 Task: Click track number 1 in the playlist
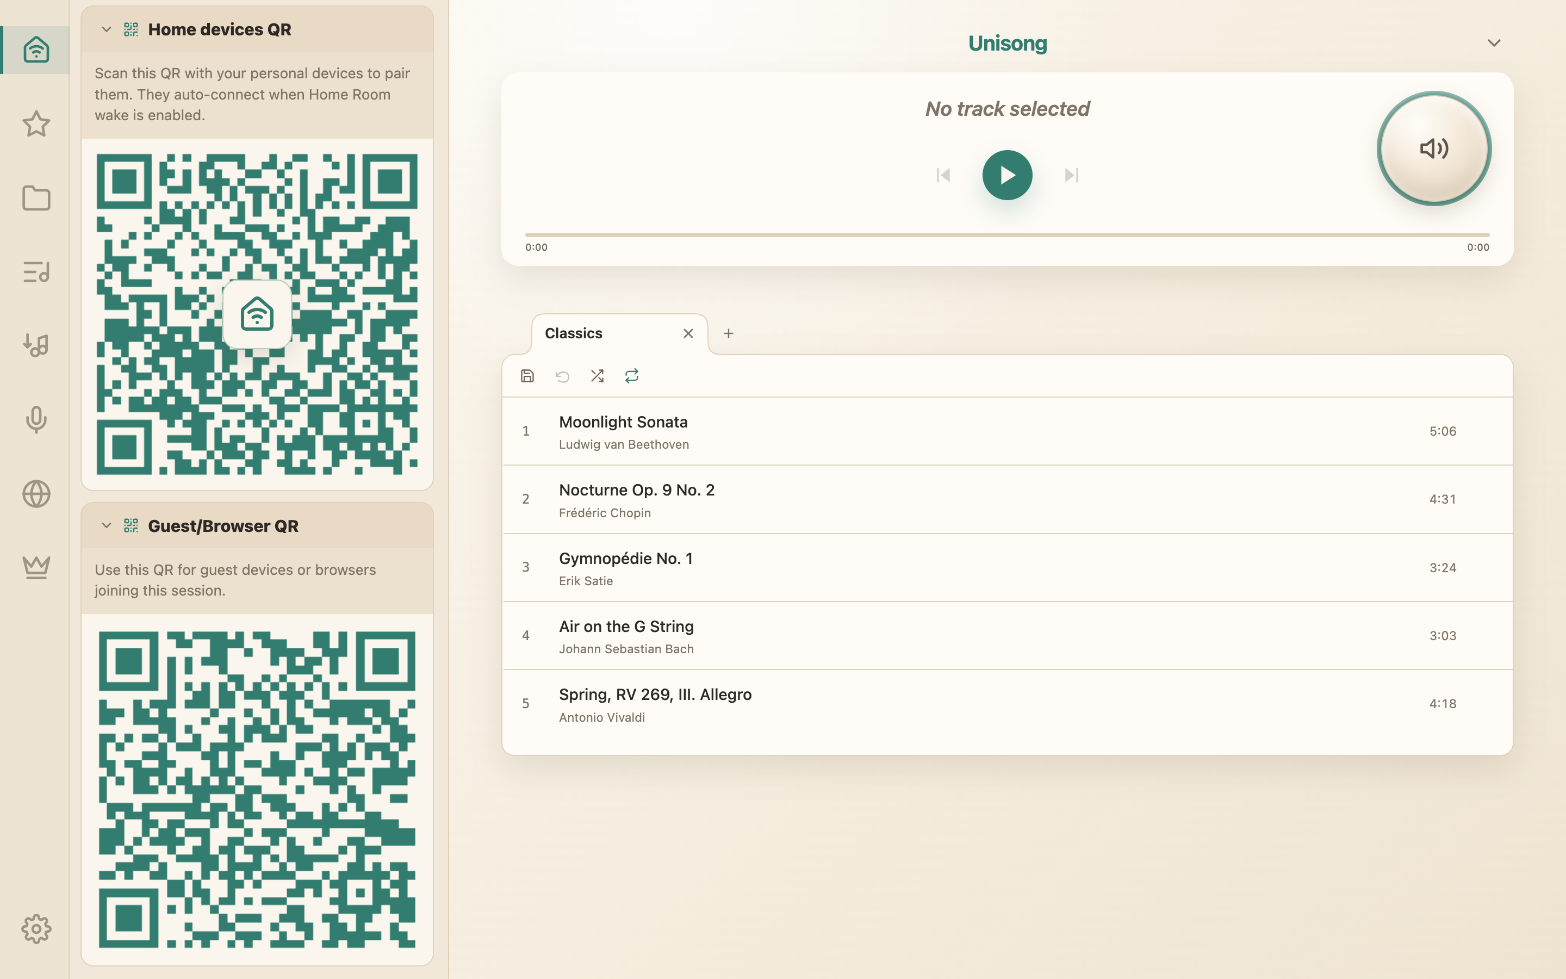tap(526, 431)
